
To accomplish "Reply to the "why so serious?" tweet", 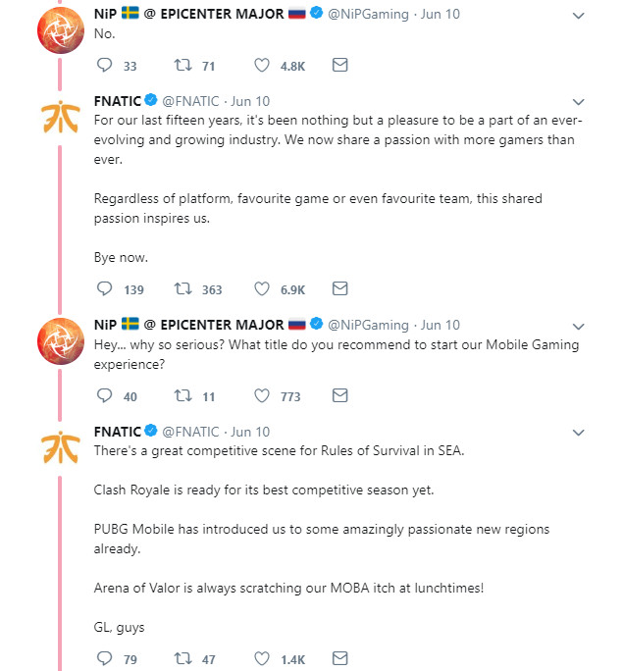I will (x=106, y=396).
